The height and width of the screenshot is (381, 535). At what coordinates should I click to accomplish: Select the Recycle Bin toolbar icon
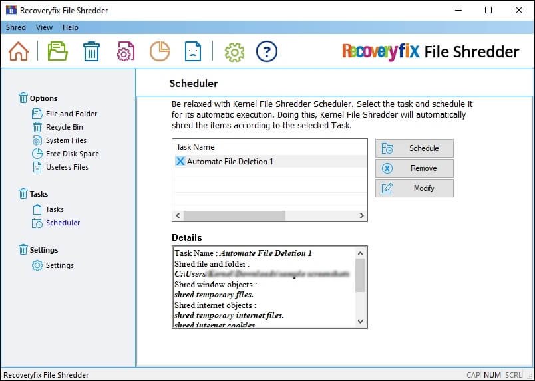91,51
